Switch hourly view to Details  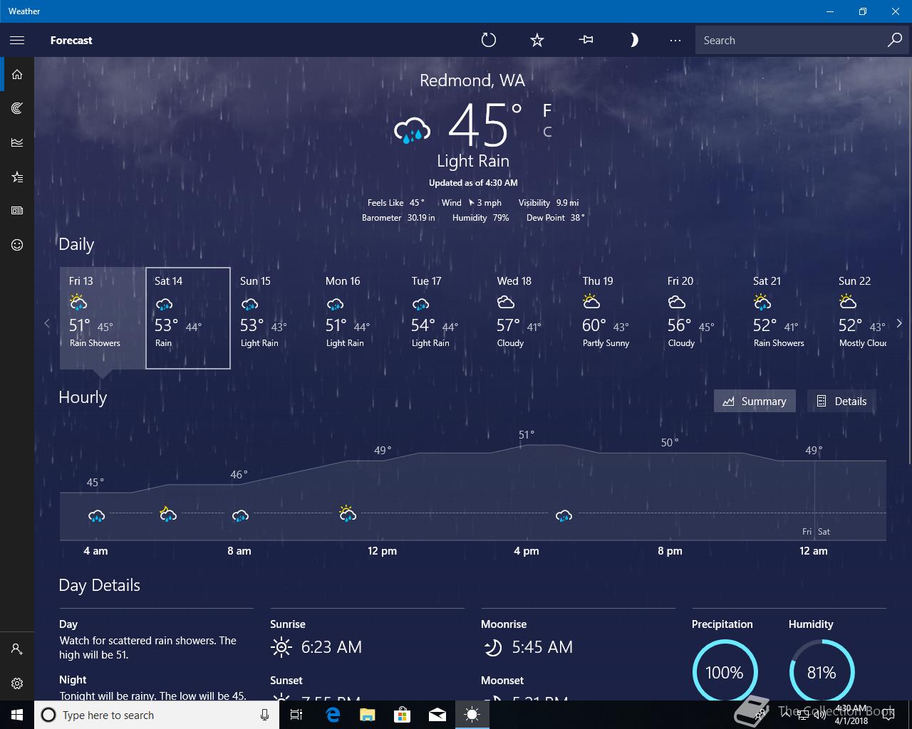(x=841, y=401)
